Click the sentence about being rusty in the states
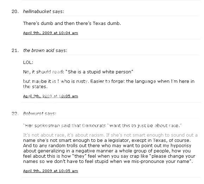 109,84
